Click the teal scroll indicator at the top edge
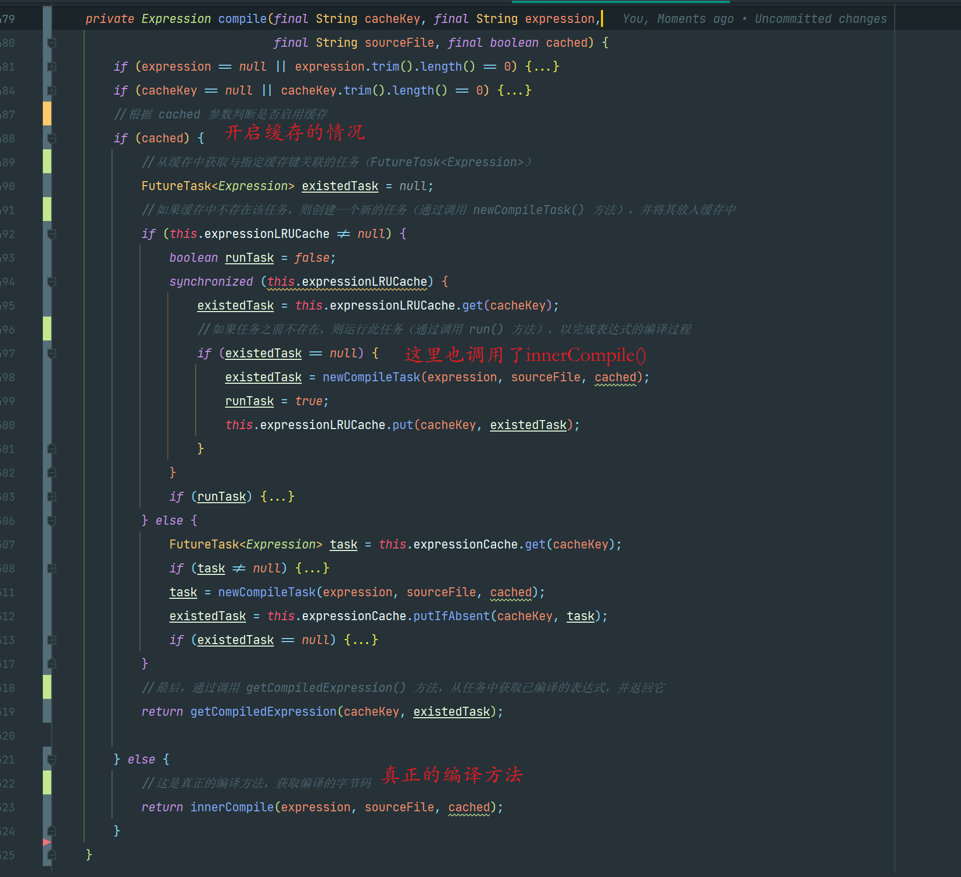Screen dimensions: 961x877 tap(620, 2)
